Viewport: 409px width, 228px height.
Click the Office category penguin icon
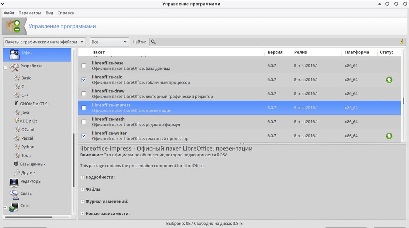pos(14,54)
